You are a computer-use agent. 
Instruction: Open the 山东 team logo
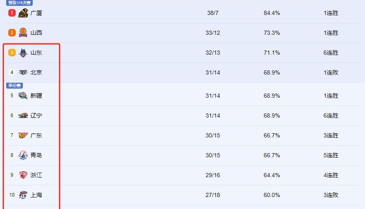click(x=23, y=53)
